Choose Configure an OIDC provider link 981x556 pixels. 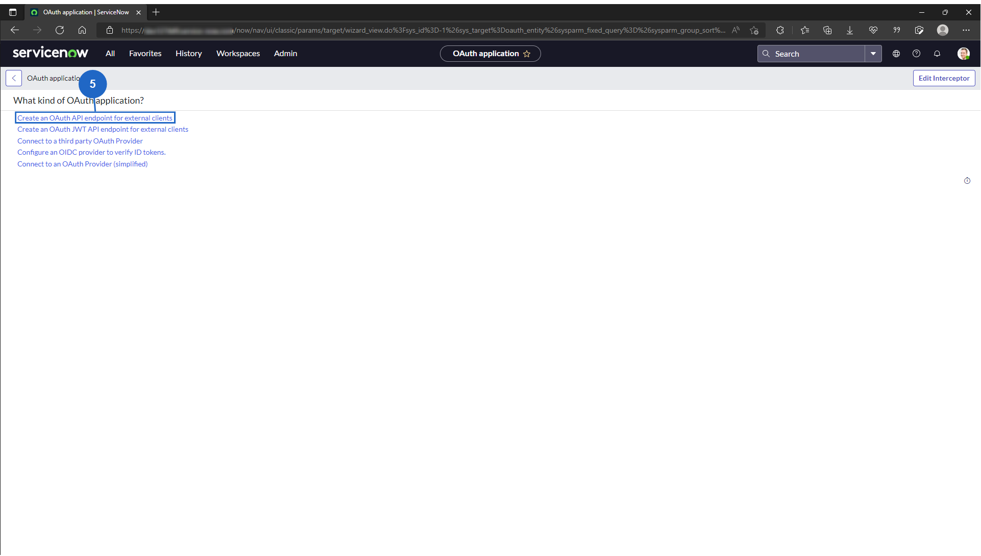click(x=91, y=152)
